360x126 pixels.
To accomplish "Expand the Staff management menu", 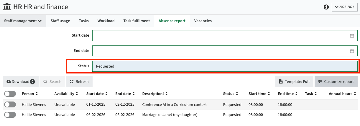I will (23, 21).
